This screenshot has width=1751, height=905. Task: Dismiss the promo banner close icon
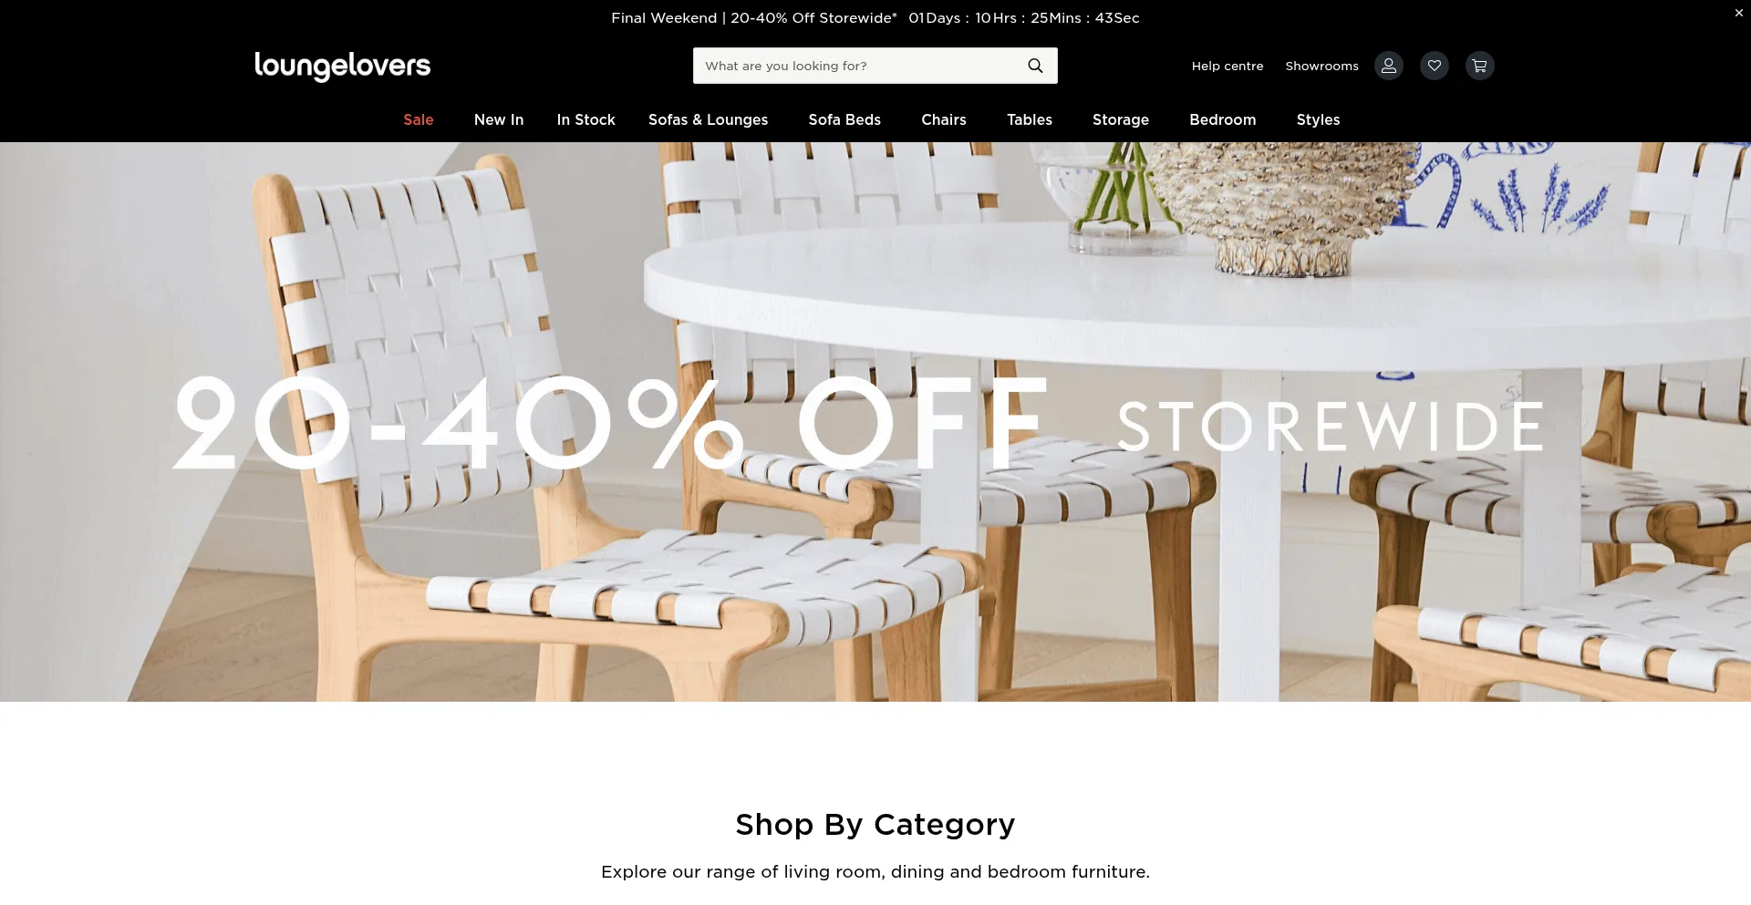tap(1738, 13)
